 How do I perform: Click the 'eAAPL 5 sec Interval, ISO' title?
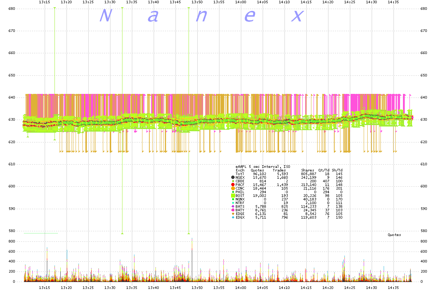(x=262, y=166)
